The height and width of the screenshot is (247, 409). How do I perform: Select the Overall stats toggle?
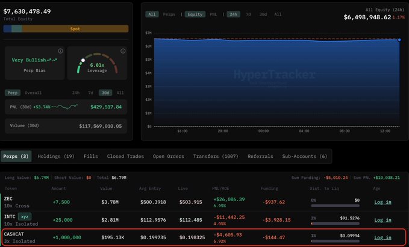(x=33, y=93)
